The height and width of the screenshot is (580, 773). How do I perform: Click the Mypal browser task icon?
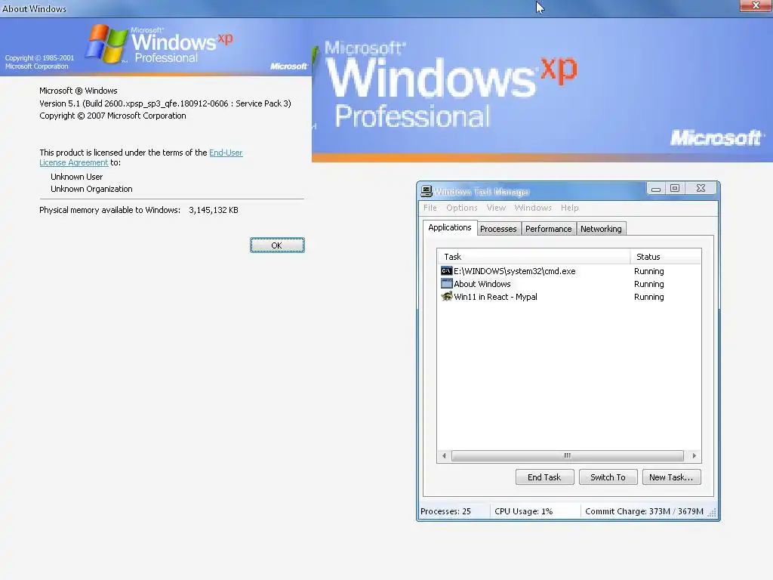click(x=446, y=296)
